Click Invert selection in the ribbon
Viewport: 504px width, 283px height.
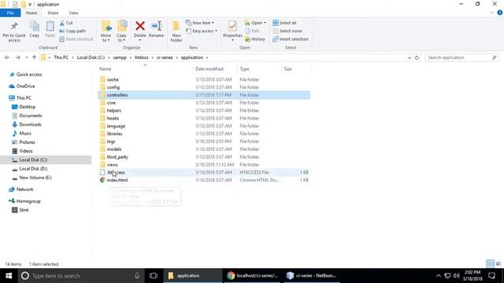pos(291,39)
